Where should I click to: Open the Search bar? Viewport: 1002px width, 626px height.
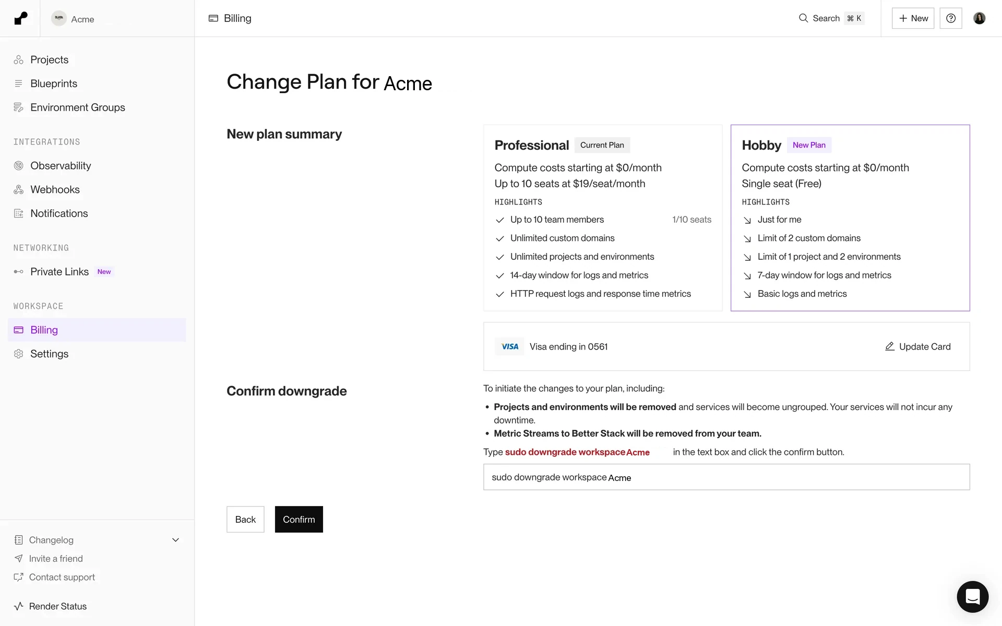831,18
